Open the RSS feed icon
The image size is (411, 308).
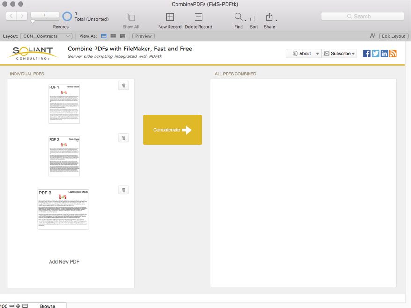point(393,54)
